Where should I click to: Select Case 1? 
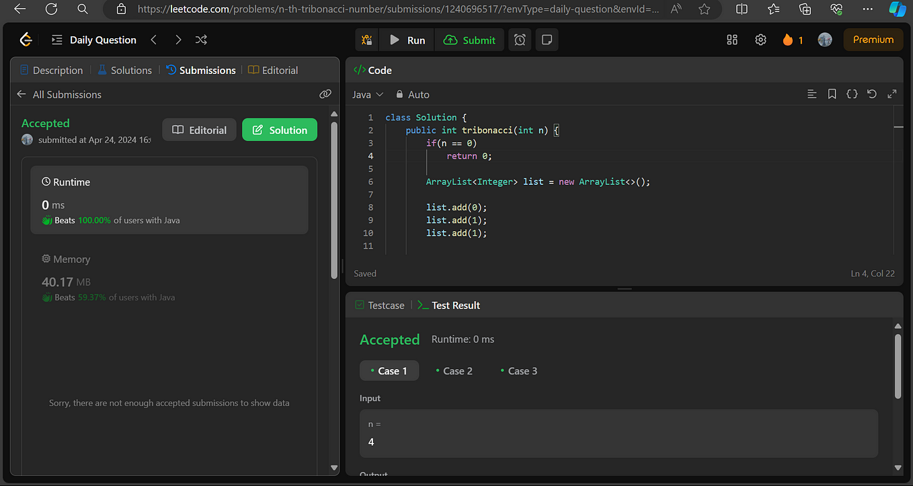[389, 371]
